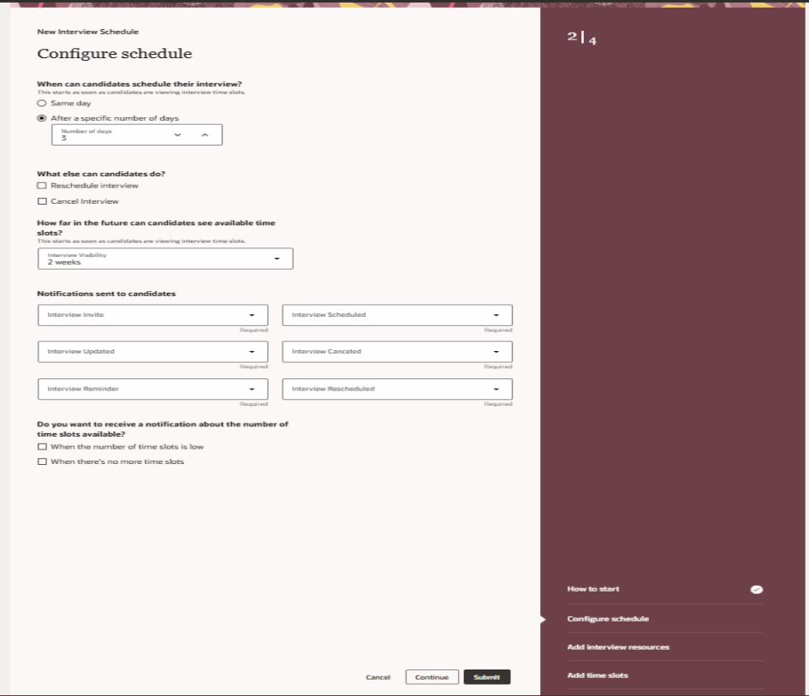Click the Continue button
The image size is (809, 696).
(x=431, y=677)
